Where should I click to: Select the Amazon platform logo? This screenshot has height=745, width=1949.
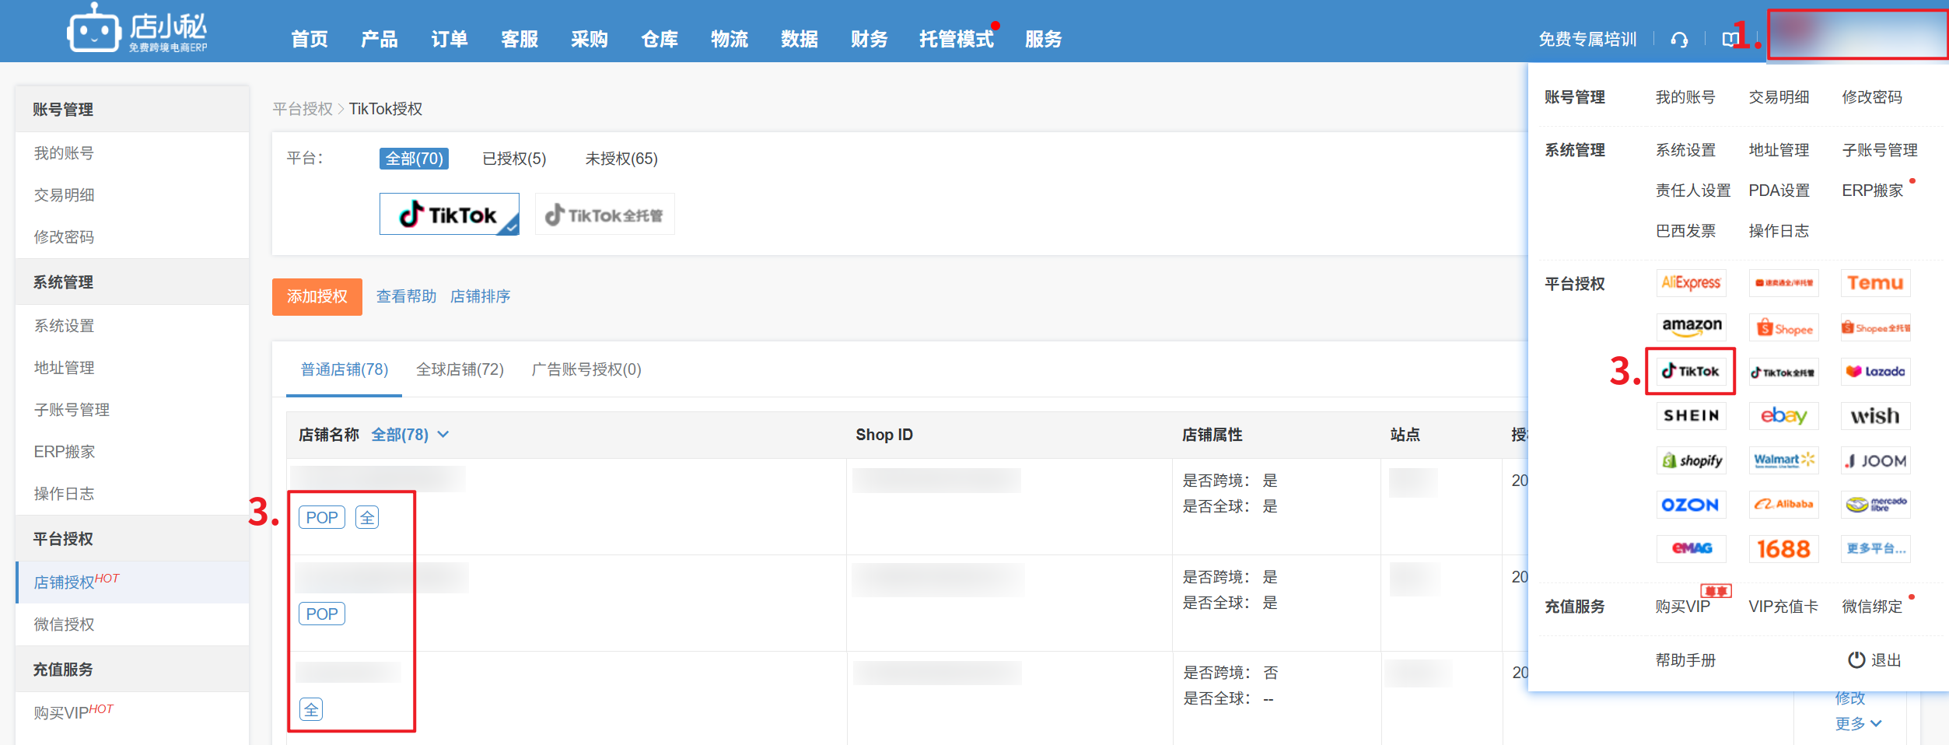coord(1691,327)
